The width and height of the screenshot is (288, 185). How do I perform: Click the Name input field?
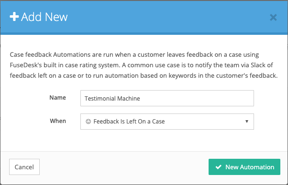coord(167,98)
